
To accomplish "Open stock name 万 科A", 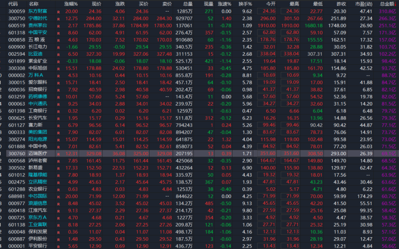I will 36,75.
